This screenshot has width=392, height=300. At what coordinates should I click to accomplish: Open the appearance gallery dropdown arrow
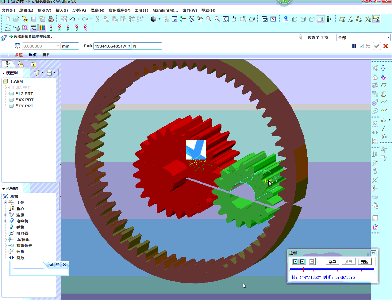pos(159,19)
